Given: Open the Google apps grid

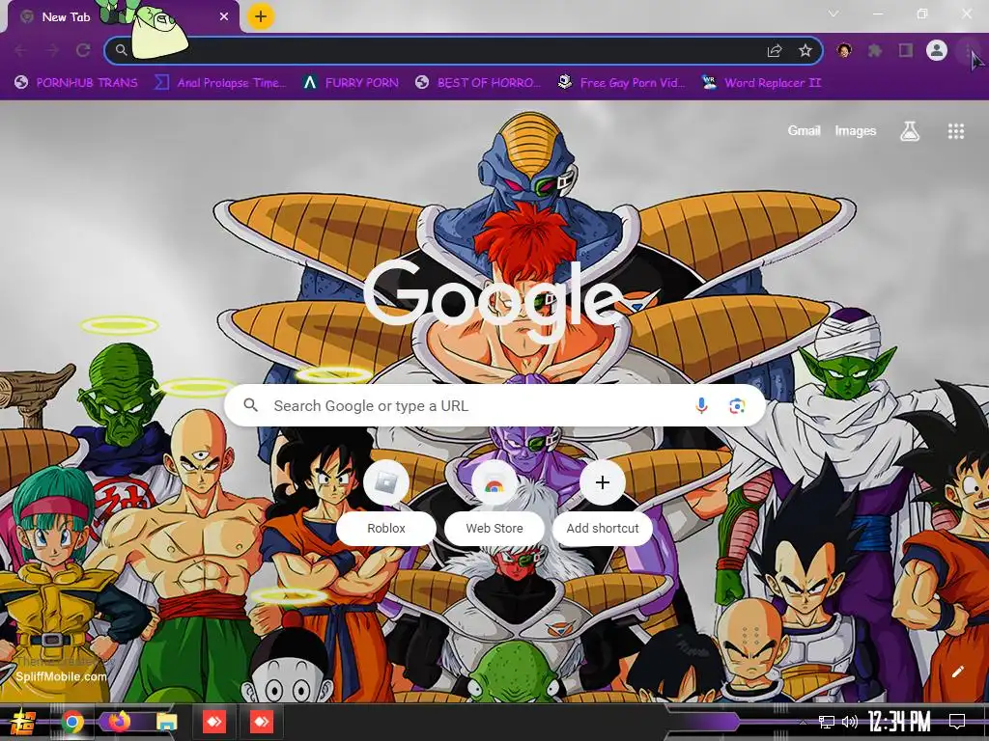Looking at the screenshot, I should pos(955,131).
